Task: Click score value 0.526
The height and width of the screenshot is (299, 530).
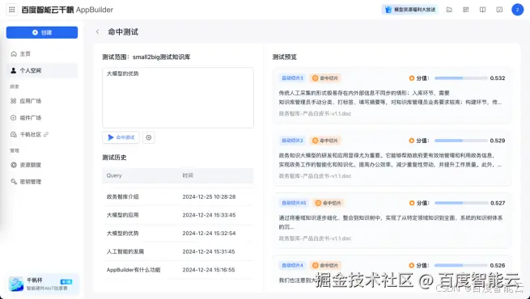Action: point(498,265)
